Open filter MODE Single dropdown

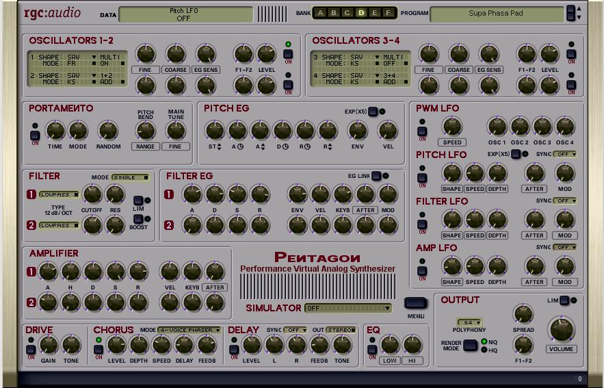click(x=131, y=177)
